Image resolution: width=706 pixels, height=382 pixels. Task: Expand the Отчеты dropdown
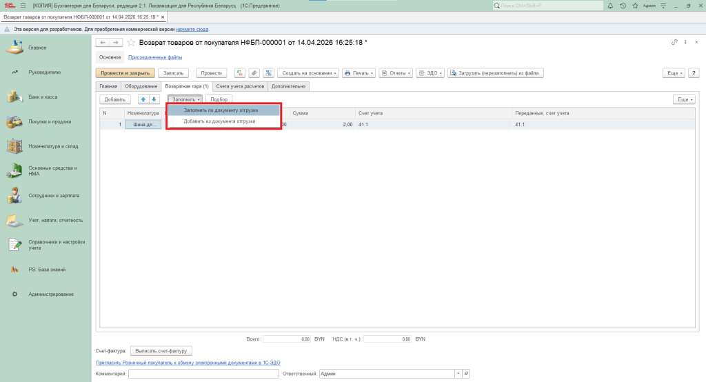[x=396, y=73]
